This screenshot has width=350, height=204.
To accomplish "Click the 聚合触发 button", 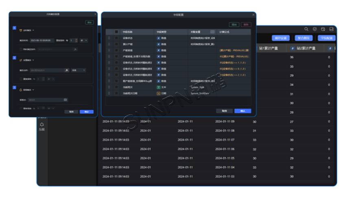I will point(303,38).
